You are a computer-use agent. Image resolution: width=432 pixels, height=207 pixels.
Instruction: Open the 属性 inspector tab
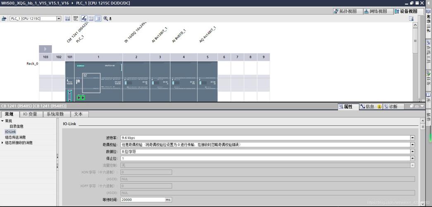[x=348, y=106]
